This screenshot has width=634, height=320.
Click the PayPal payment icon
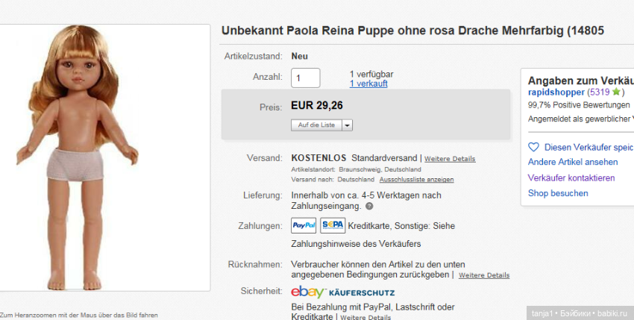[x=304, y=225]
